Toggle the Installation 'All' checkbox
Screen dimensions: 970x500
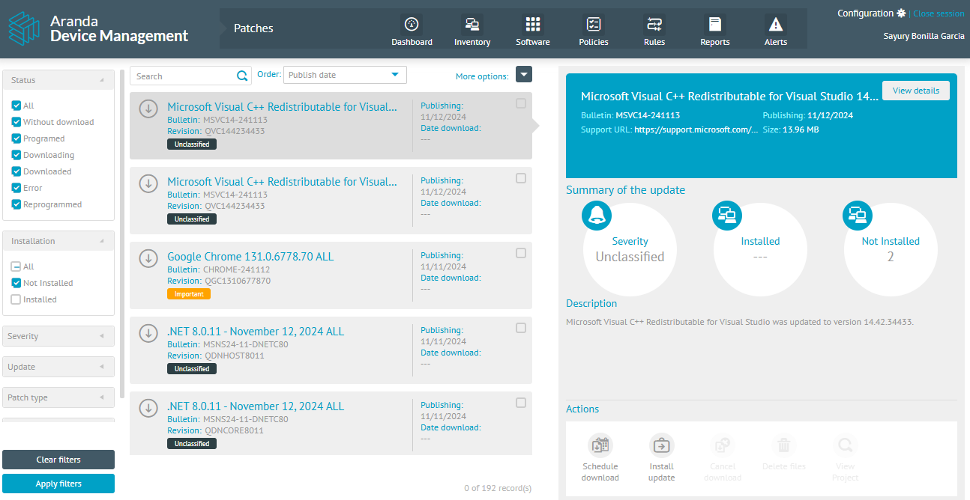pos(16,266)
